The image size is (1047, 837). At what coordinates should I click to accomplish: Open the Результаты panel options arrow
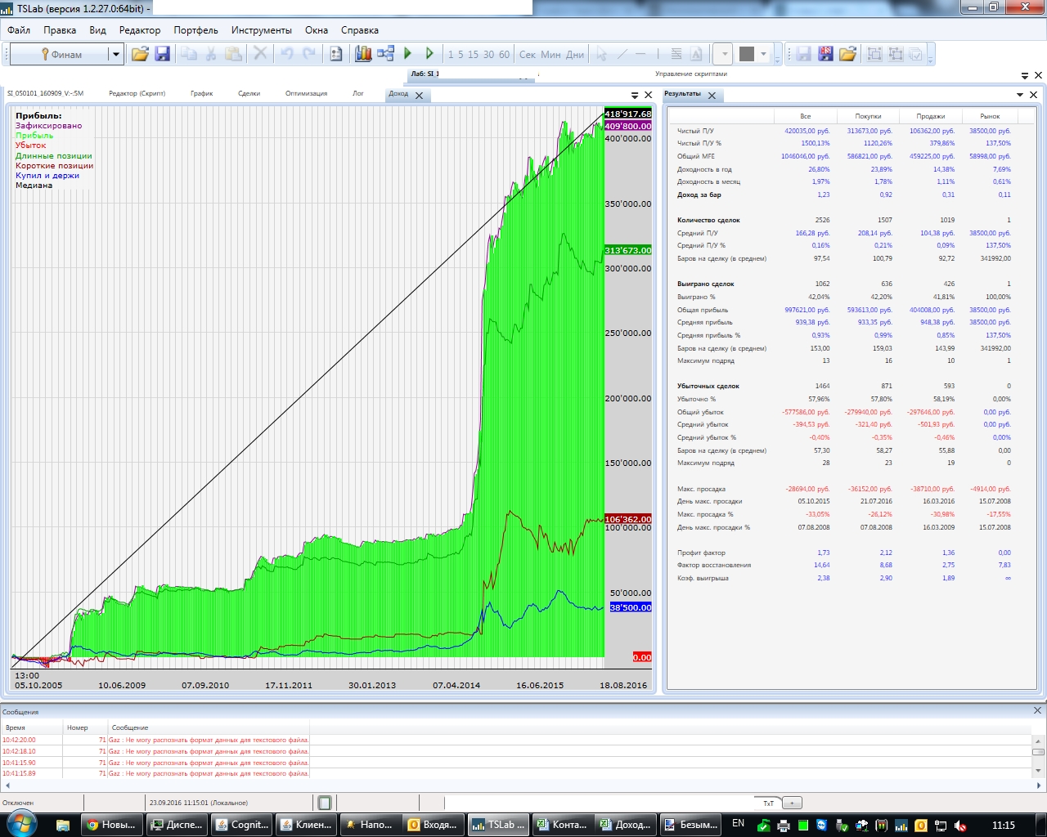click(x=1020, y=95)
